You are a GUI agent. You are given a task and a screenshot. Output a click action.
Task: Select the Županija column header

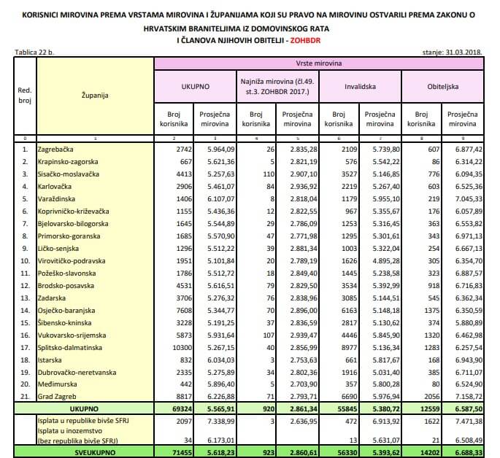(x=95, y=95)
